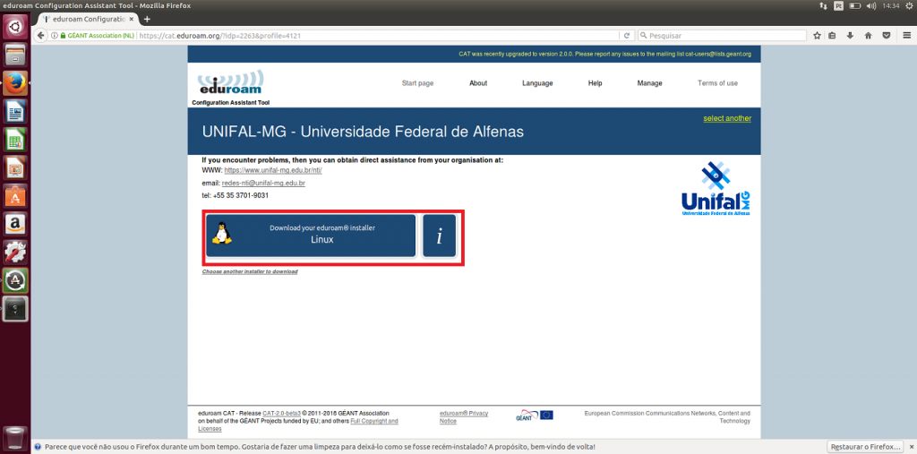Open the Amazon launcher icon
Screen dimensions: 917x454
[15, 224]
